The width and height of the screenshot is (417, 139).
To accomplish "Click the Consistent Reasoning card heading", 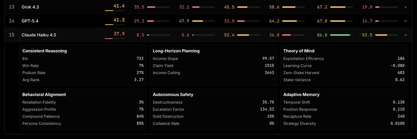I will [44, 51].
